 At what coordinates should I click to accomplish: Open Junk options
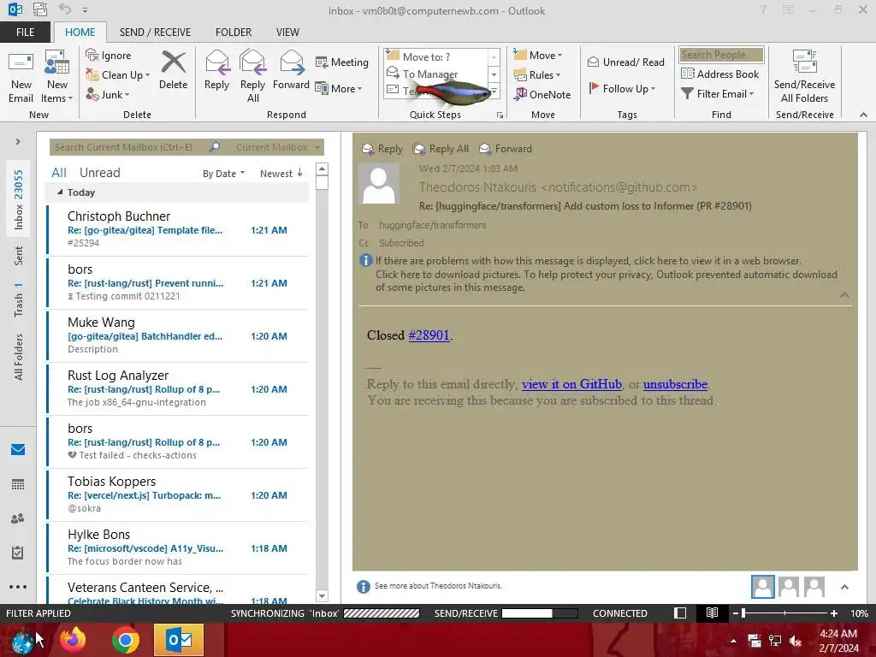[108, 94]
